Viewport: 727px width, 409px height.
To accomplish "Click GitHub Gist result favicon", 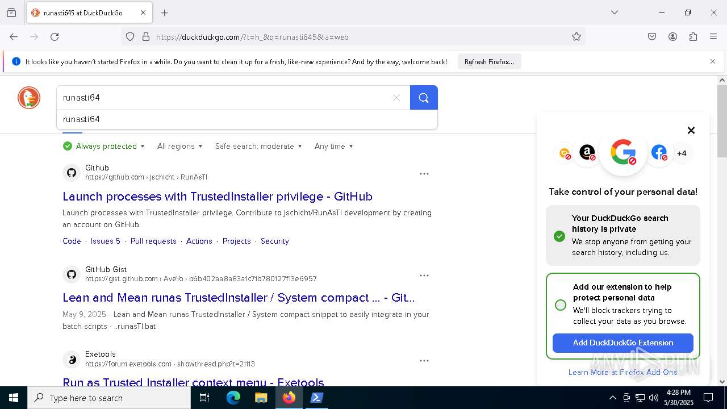I will [x=72, y=274].
